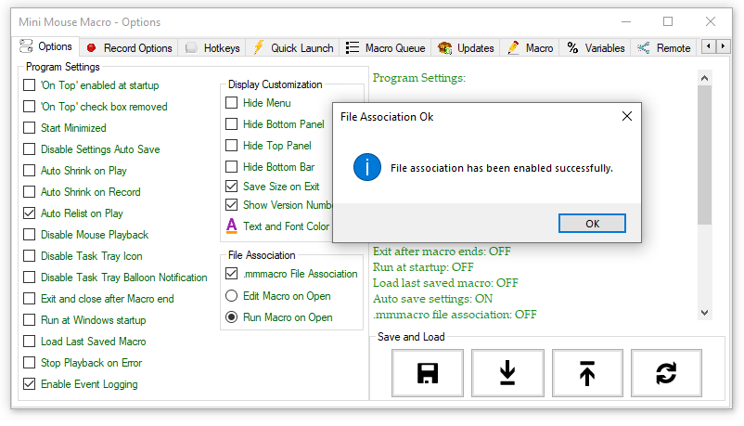The image size is (744, 426).
Task: Click 'Run at startup: OFF' text line
Action: coord(423,267)
